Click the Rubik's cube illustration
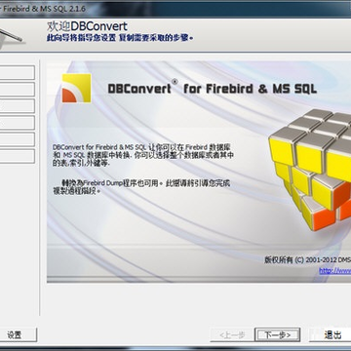This screenshot has height=351, width=351. pyautogui.click(x=310, y=169)
